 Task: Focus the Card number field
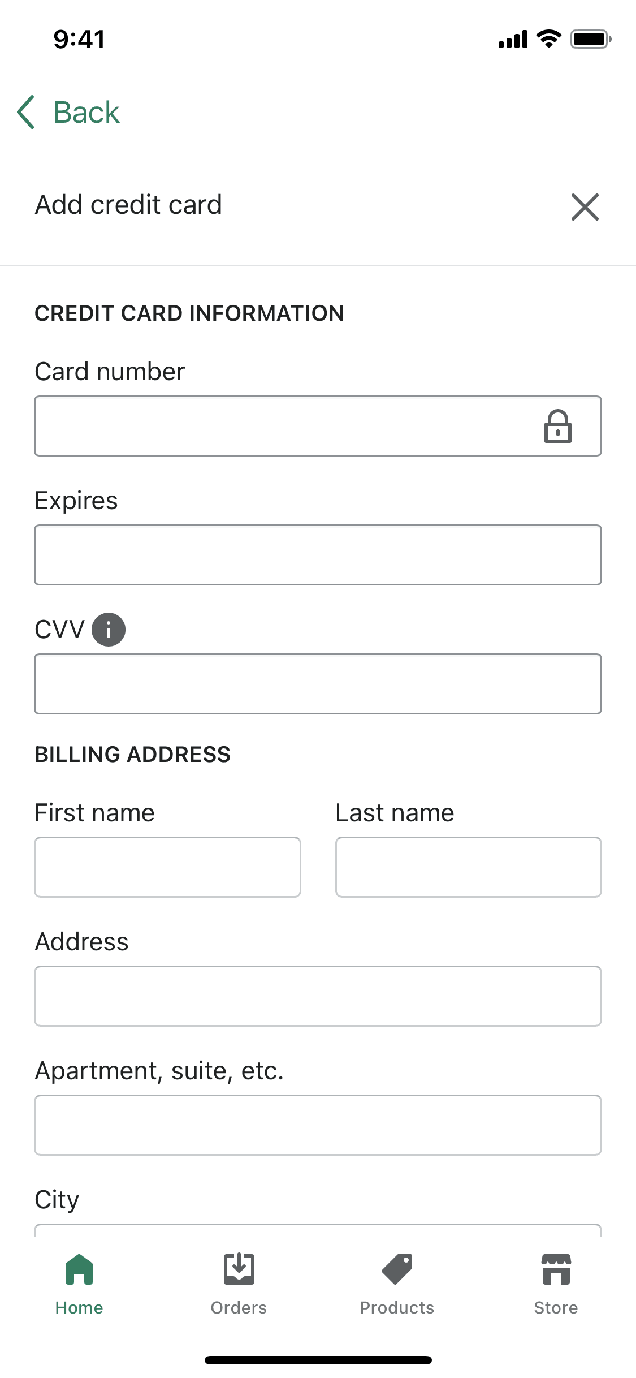point(283,426)
